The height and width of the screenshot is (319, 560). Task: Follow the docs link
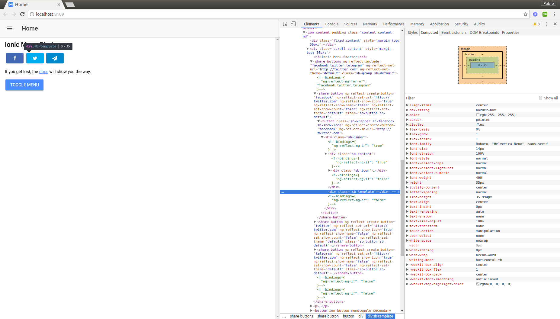(44, 72)
